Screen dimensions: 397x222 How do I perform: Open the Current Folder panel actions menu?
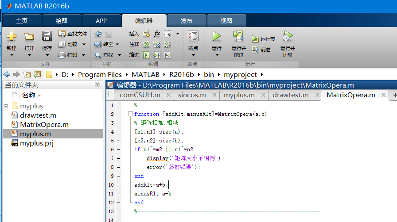click(97, 84)
